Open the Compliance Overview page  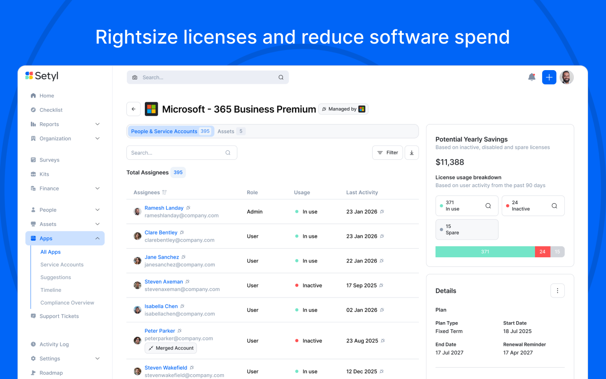click(x=67, y=302)
